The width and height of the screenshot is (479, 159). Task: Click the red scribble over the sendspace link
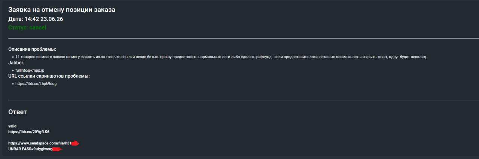click(75, 143)
